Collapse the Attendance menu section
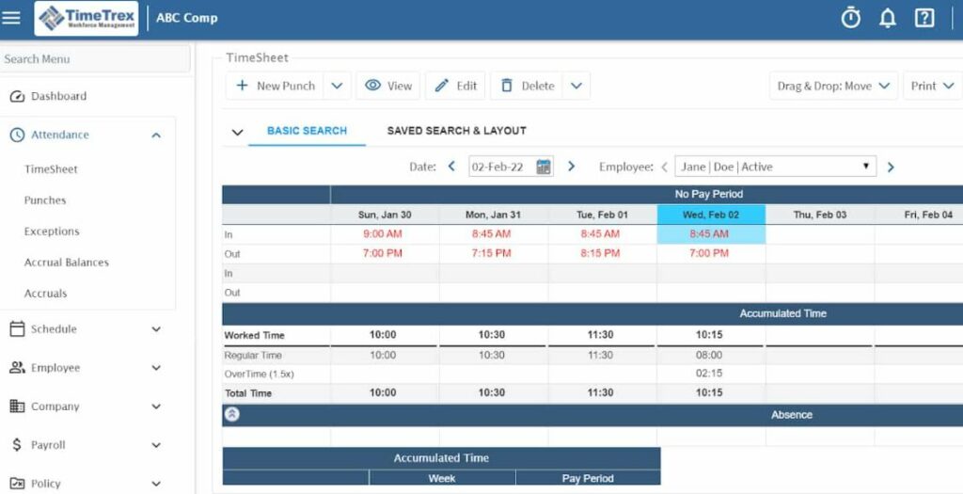963x494 pixels. click(x=156, y=135)
